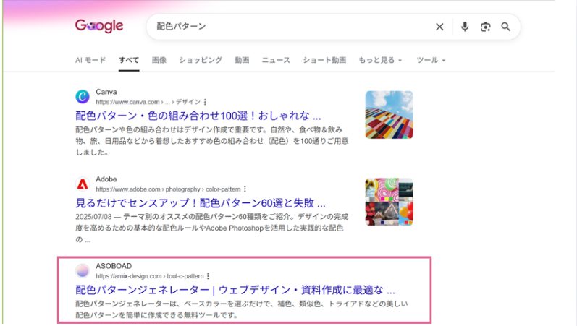
Task: Click the Canva colorful building thumbnail
Action: click(389, 115)
